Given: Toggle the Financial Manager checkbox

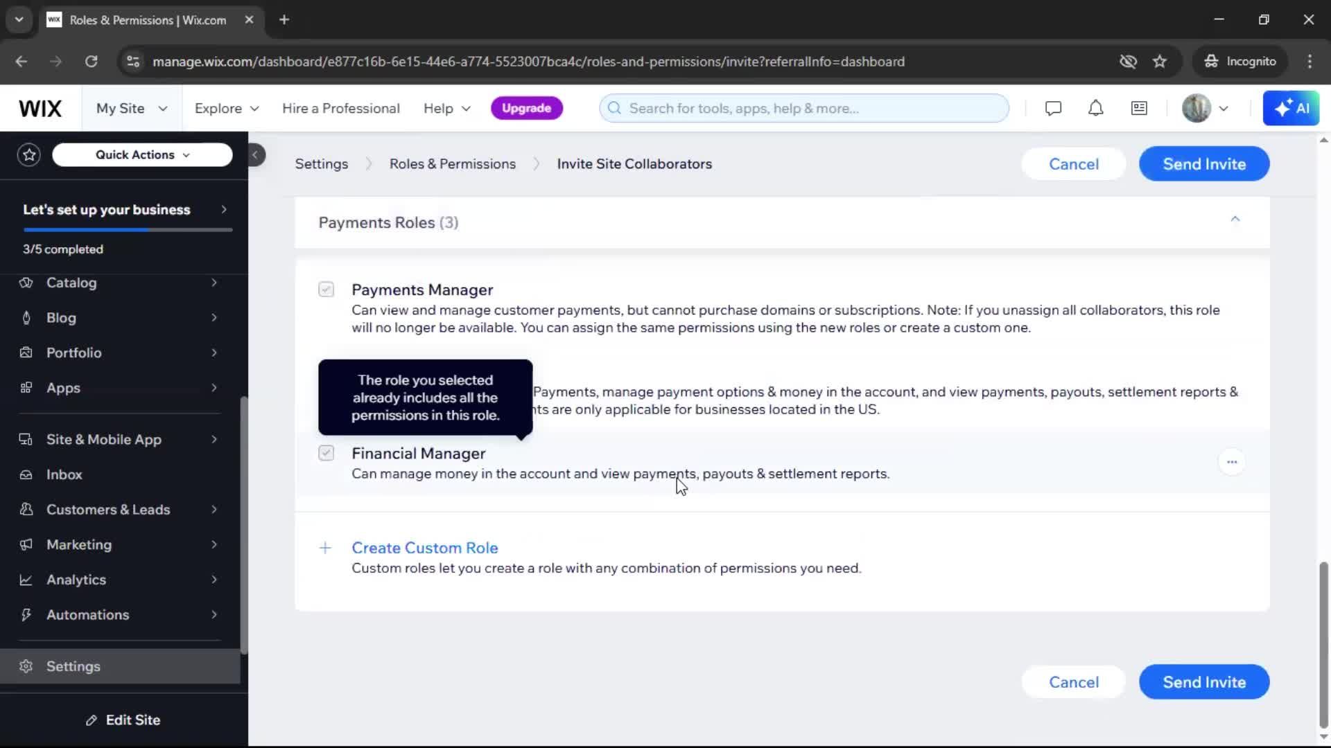Looking at the screenshot, I should [326, 453].
